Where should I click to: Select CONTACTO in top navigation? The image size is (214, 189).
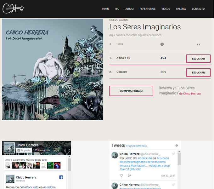point(198,9)
